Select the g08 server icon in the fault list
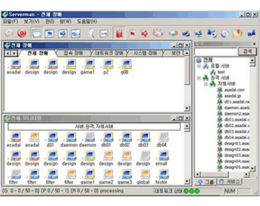This screenshot has height=206, width=260. [x=125, y=67]
